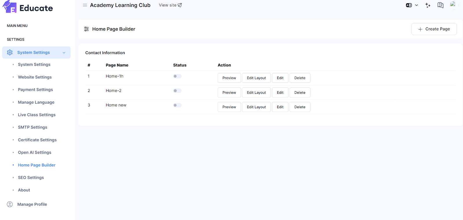Toggle the status switch for Home-2
Screen dimensions: 463x220
(177, 91)
